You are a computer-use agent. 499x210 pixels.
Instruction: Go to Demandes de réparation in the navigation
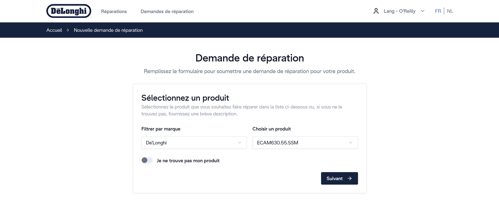pyautogui.click(x=167, y=11)
